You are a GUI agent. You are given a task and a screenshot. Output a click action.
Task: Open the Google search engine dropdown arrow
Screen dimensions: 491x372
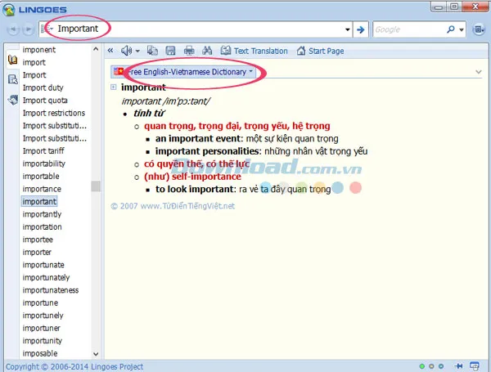tap(462, 29)
